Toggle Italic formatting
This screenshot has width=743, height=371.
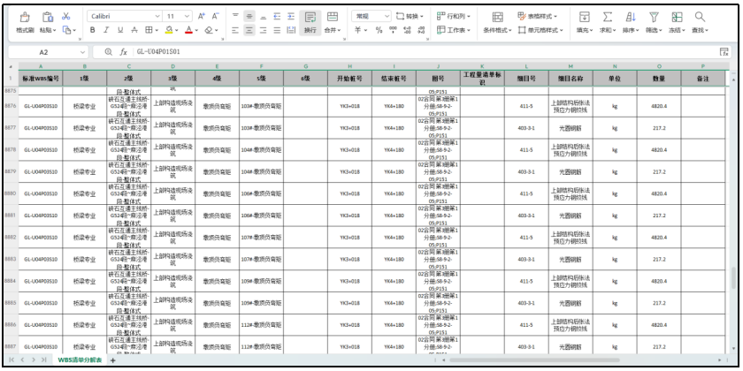[x=107, y=30]
